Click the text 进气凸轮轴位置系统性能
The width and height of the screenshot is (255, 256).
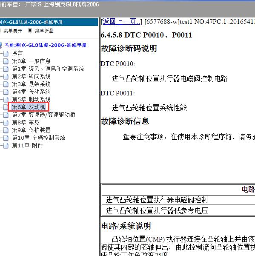(149, 108)
